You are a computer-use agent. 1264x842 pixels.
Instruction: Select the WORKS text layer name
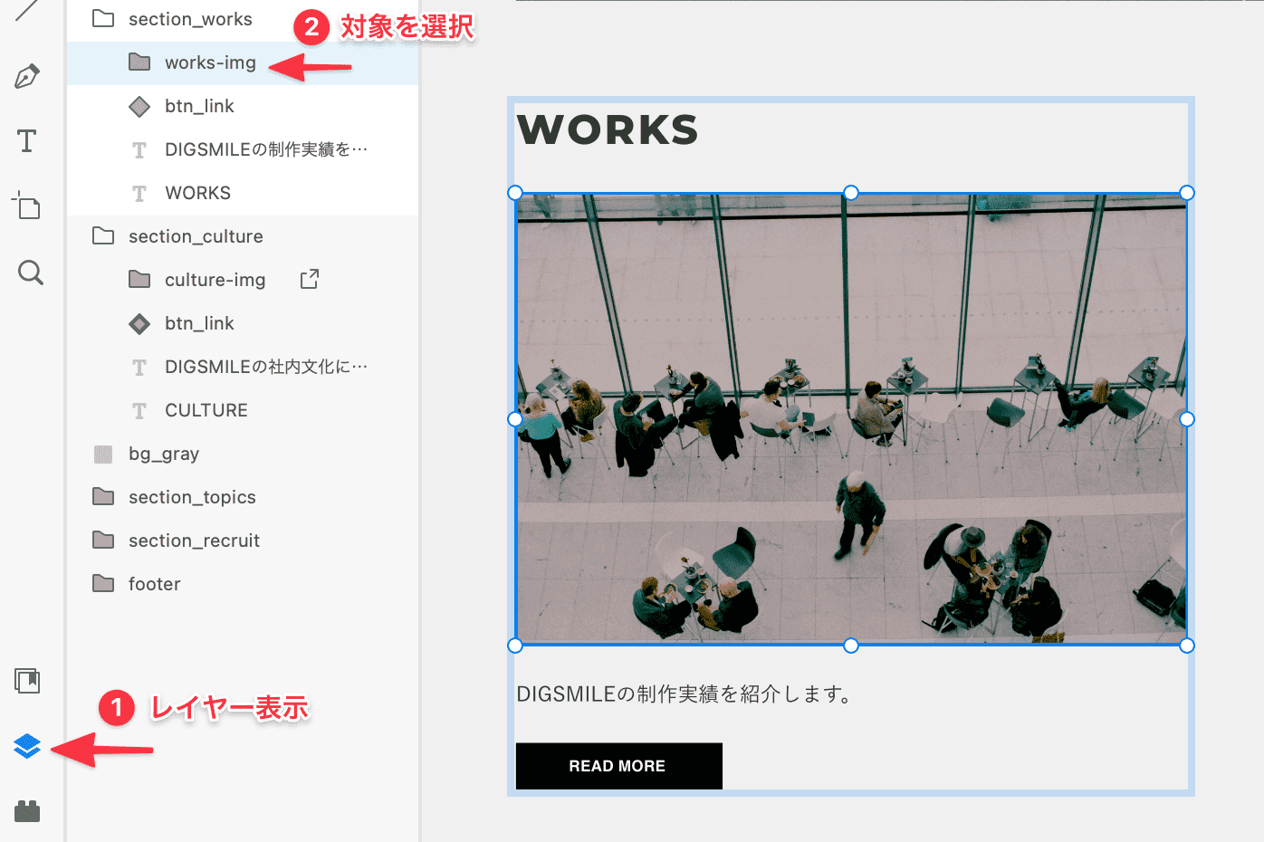tap(197, 193)
